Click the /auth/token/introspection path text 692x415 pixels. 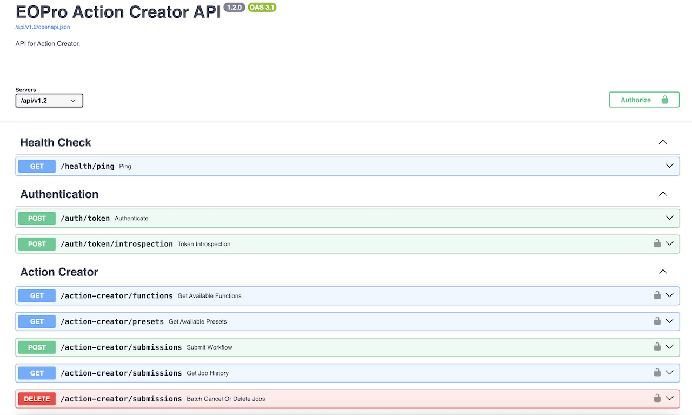click(x=117, y=244)
